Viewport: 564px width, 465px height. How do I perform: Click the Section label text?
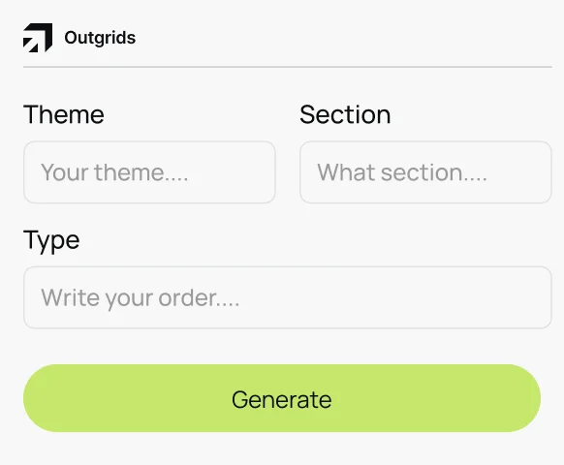coord(345,114)
